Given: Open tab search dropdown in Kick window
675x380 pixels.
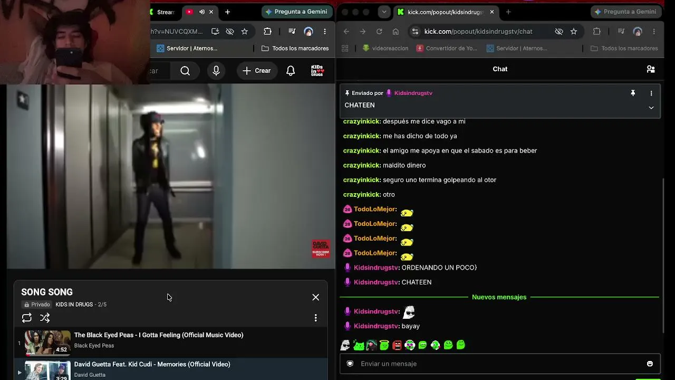Looking at the screenshot, I should pos(384,12).
